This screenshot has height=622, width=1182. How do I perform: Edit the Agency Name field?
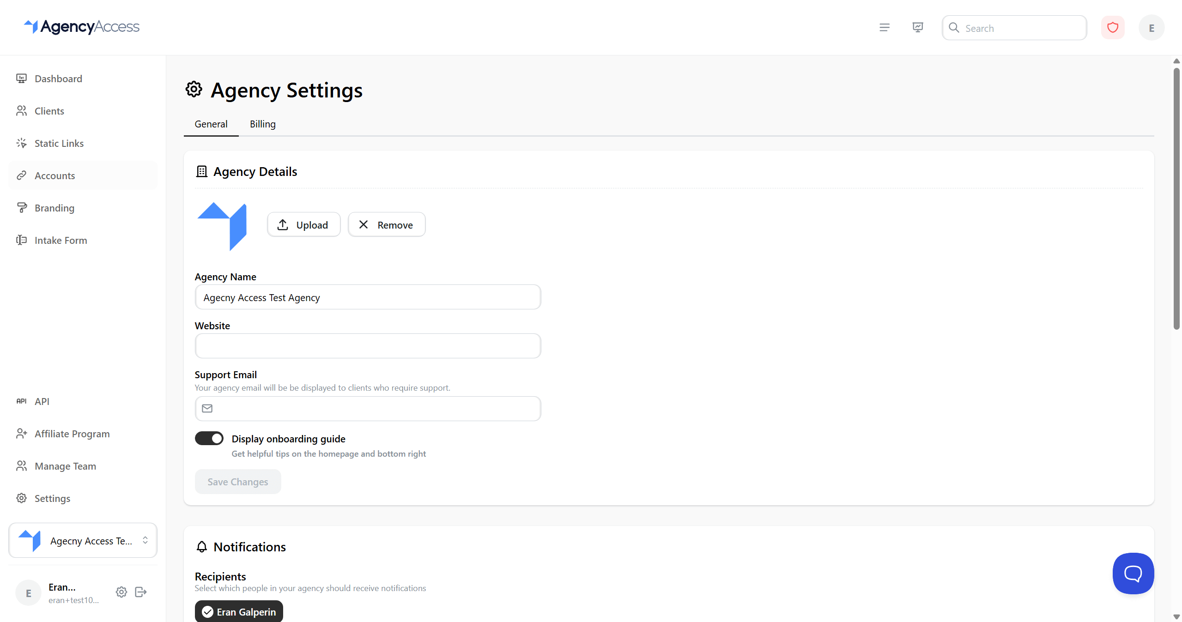click(368, 297)
